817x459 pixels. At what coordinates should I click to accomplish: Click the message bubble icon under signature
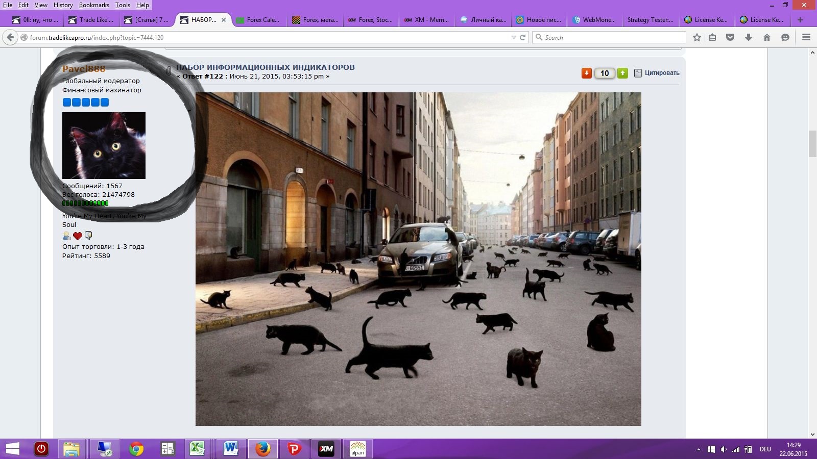pyautogui.click(x=88, y=236)
